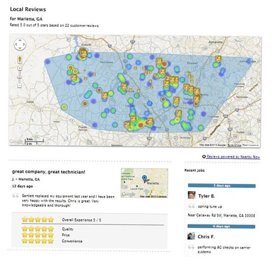Screen dimensions: 272x268
Task: Click the 'Rated 5.0 out of 5 stars' line
Action: click(54, 25)
